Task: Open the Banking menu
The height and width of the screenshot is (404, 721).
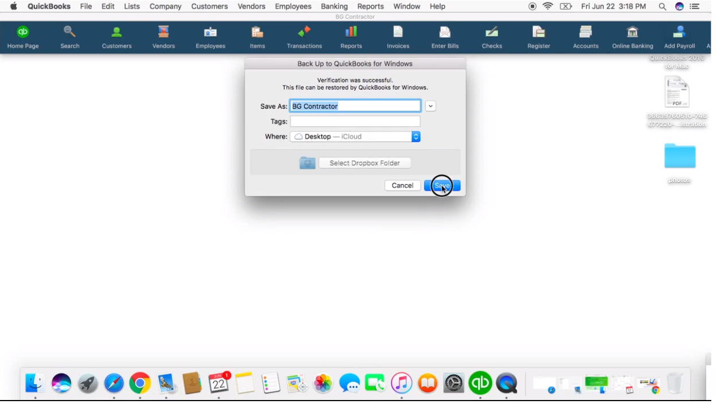Action: (334, 6)
